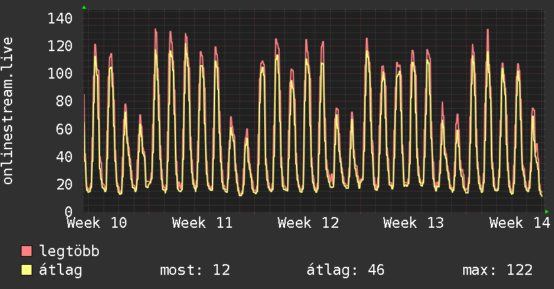Click the 0 y-axis value
Image resolution: width=554 pixels, height=289 pixels.
[x=69, y=212]
